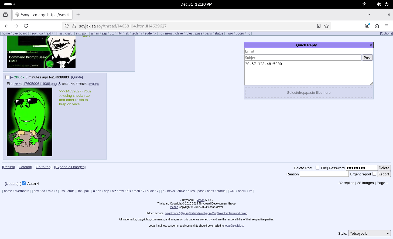Open the system power menu

[387, 4]
